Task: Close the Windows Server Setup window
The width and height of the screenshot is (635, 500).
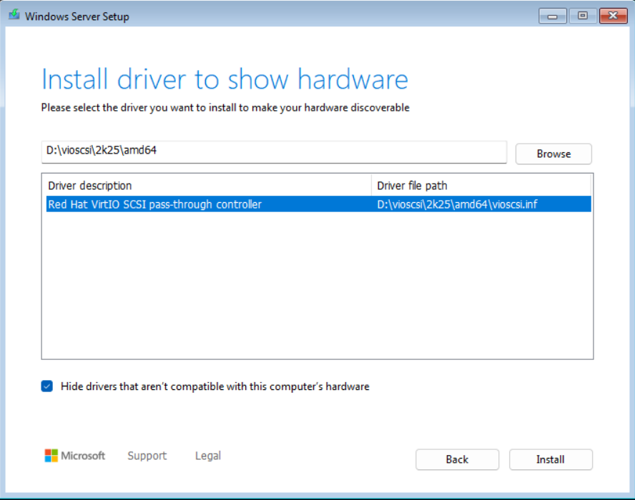Action: click(x=613, y=16)
